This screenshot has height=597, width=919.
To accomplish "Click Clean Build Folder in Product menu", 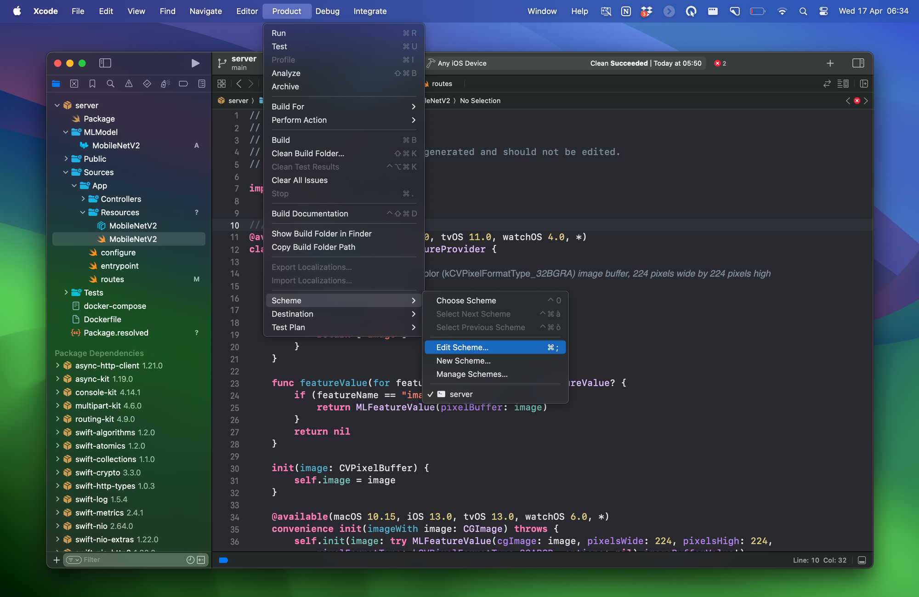I will tap(307, 154).
